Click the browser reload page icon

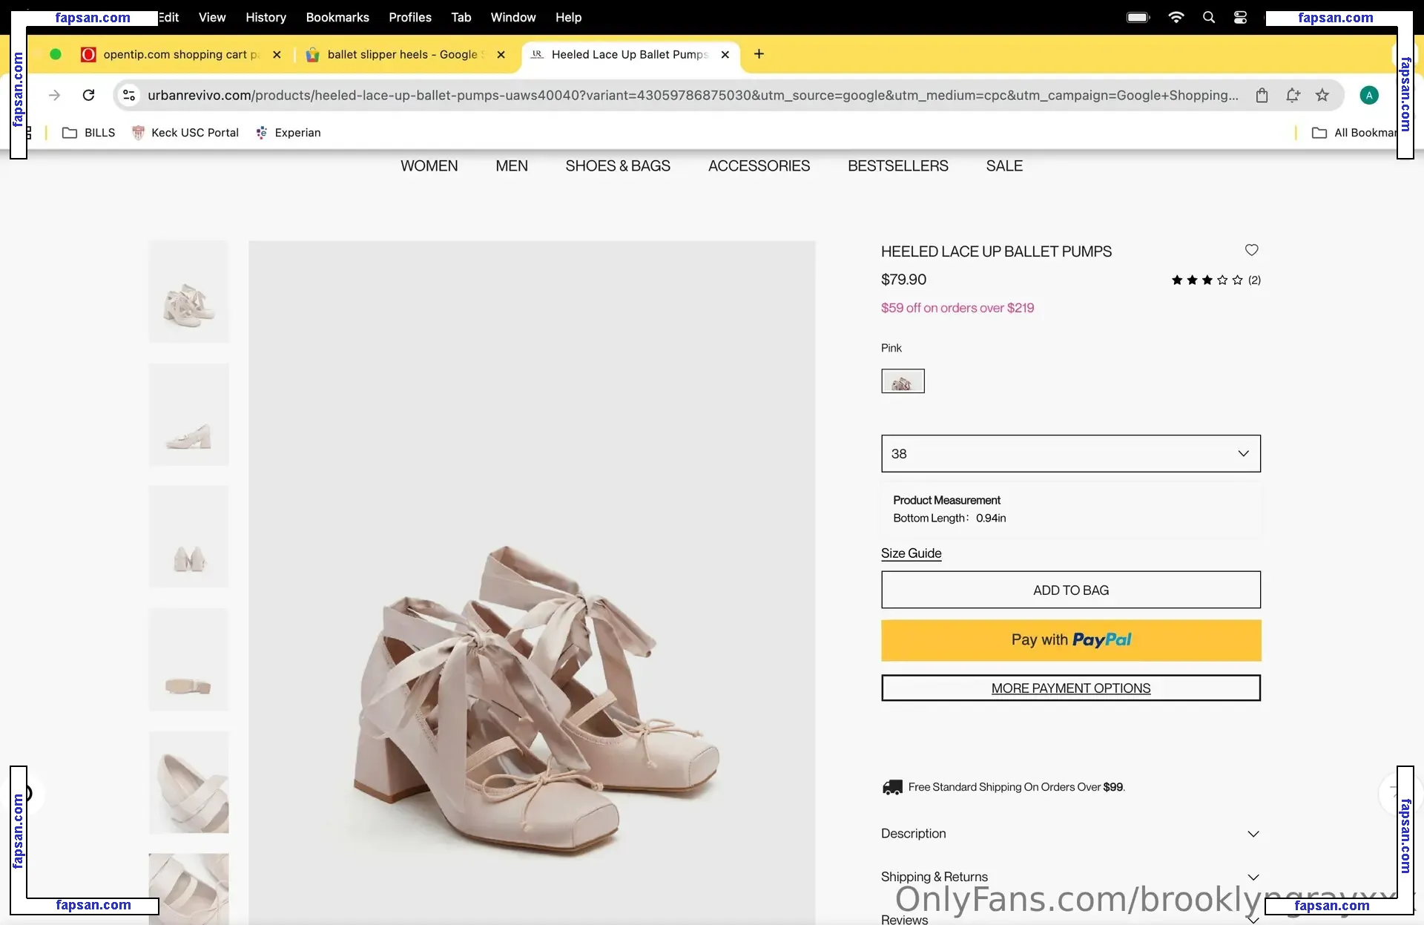click(x=88, y=95)
